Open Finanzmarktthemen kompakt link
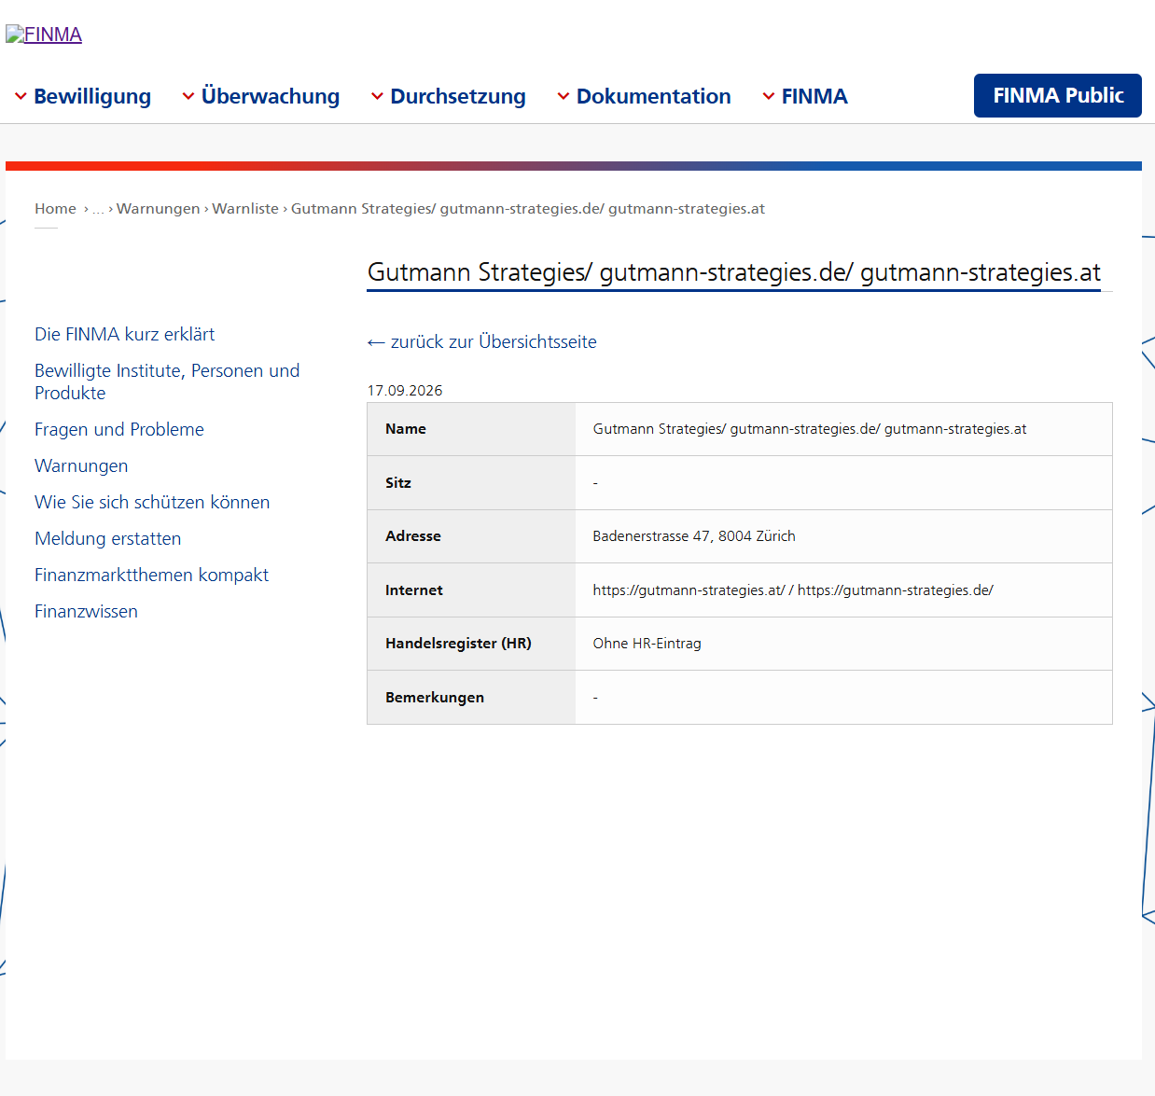Viewport: 1155px width, 1096px height. tap(152, 575)
